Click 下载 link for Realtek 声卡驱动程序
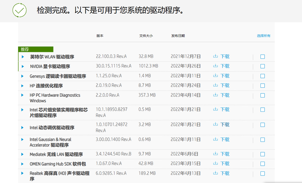Viewport: 302px width, 183px height. [x=225, y=173]
